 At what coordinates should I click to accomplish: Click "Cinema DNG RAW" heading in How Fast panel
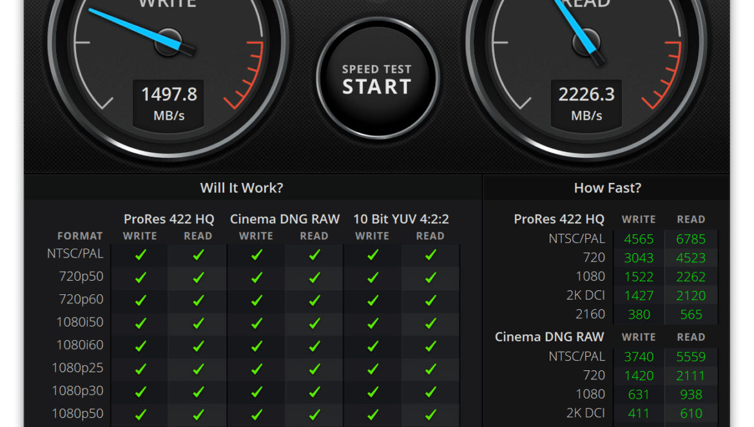tap(549, 337)
